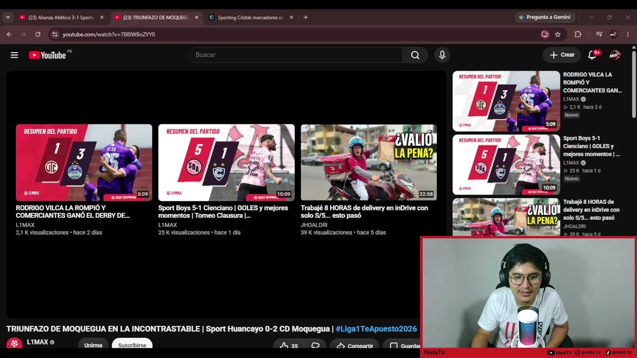637x358 pixels.
Task: Open Chrome media controls
Action: 599,34
